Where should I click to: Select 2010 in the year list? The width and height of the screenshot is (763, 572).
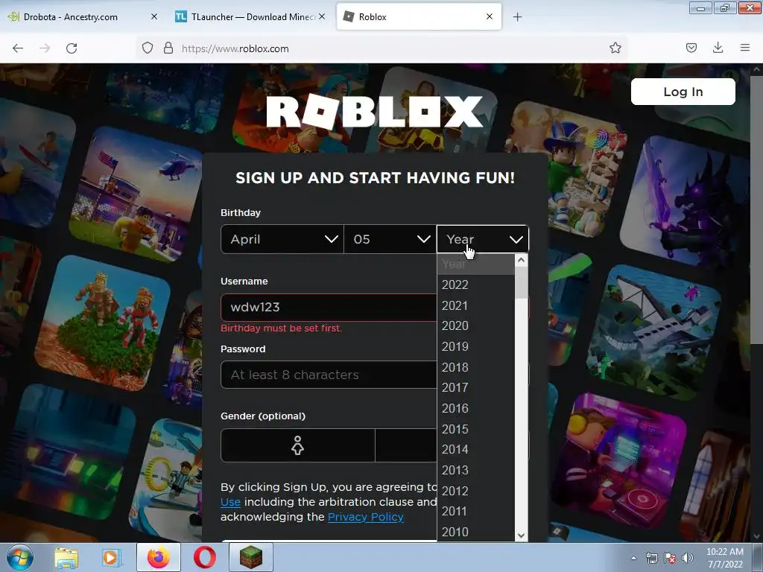pos(475,532)
